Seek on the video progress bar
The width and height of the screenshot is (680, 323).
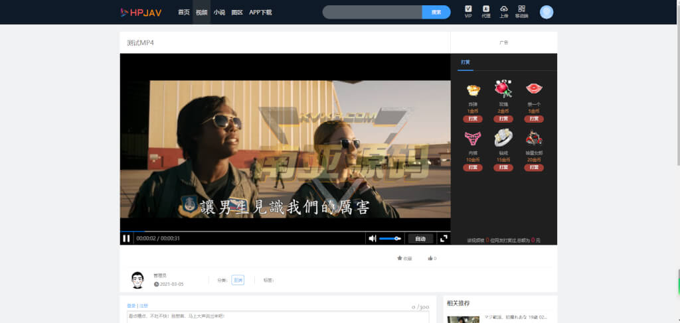tap(285, 231)
